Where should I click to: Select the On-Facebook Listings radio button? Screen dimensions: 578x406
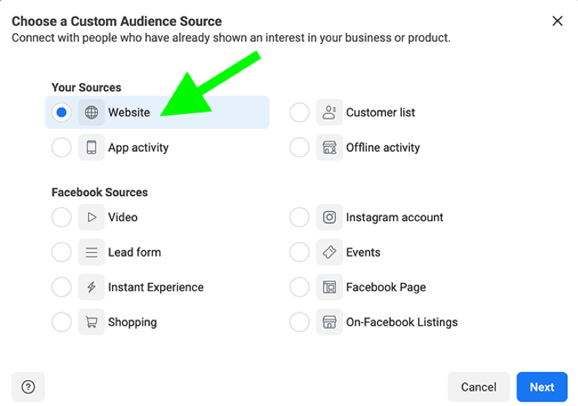[x=299, y=322]
